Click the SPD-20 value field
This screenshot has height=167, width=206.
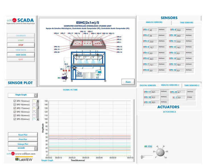(181, 92)
